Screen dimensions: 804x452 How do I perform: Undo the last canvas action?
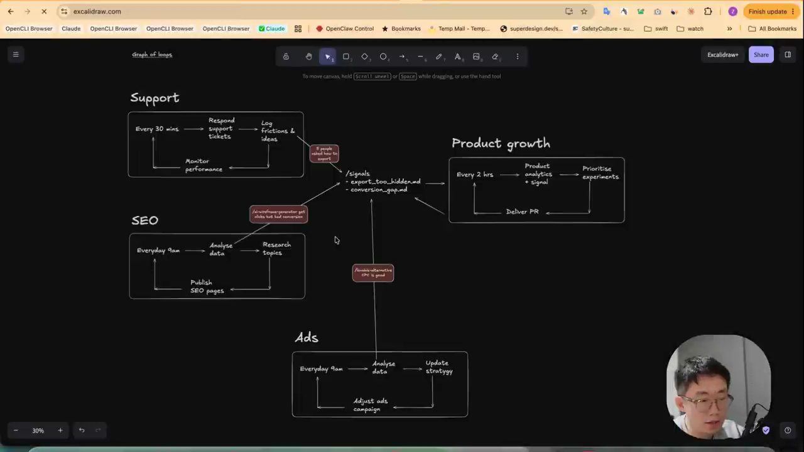(x=82, y=431)
